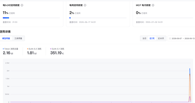Click the 使用详情 heading

pos(5,32)
